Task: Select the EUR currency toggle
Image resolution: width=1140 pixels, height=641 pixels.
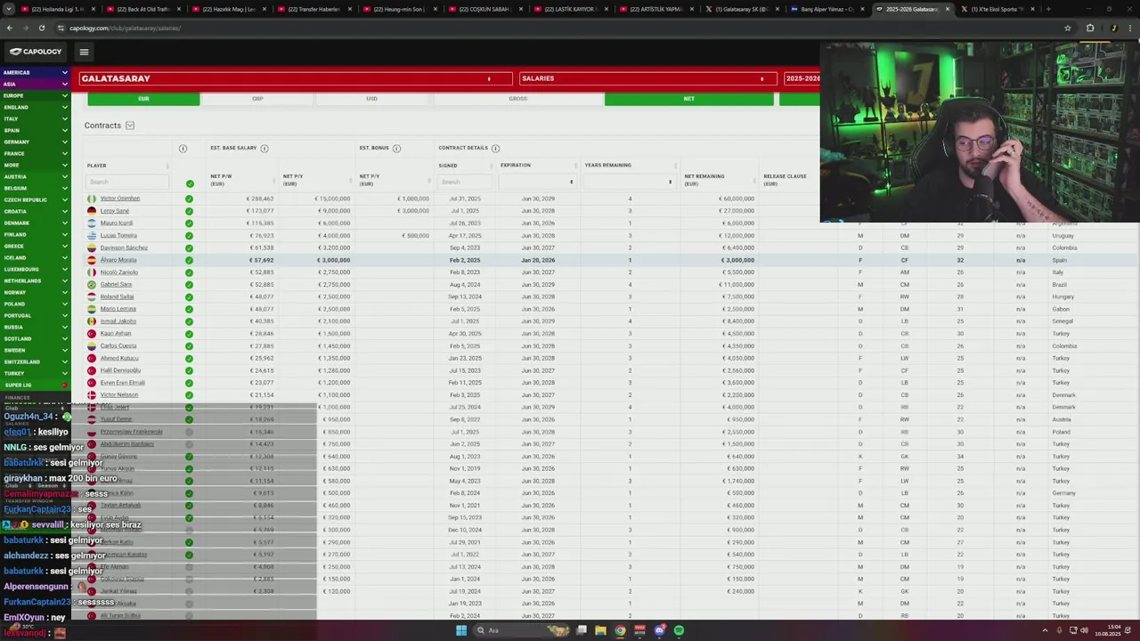Action: [x=143, y=99]
